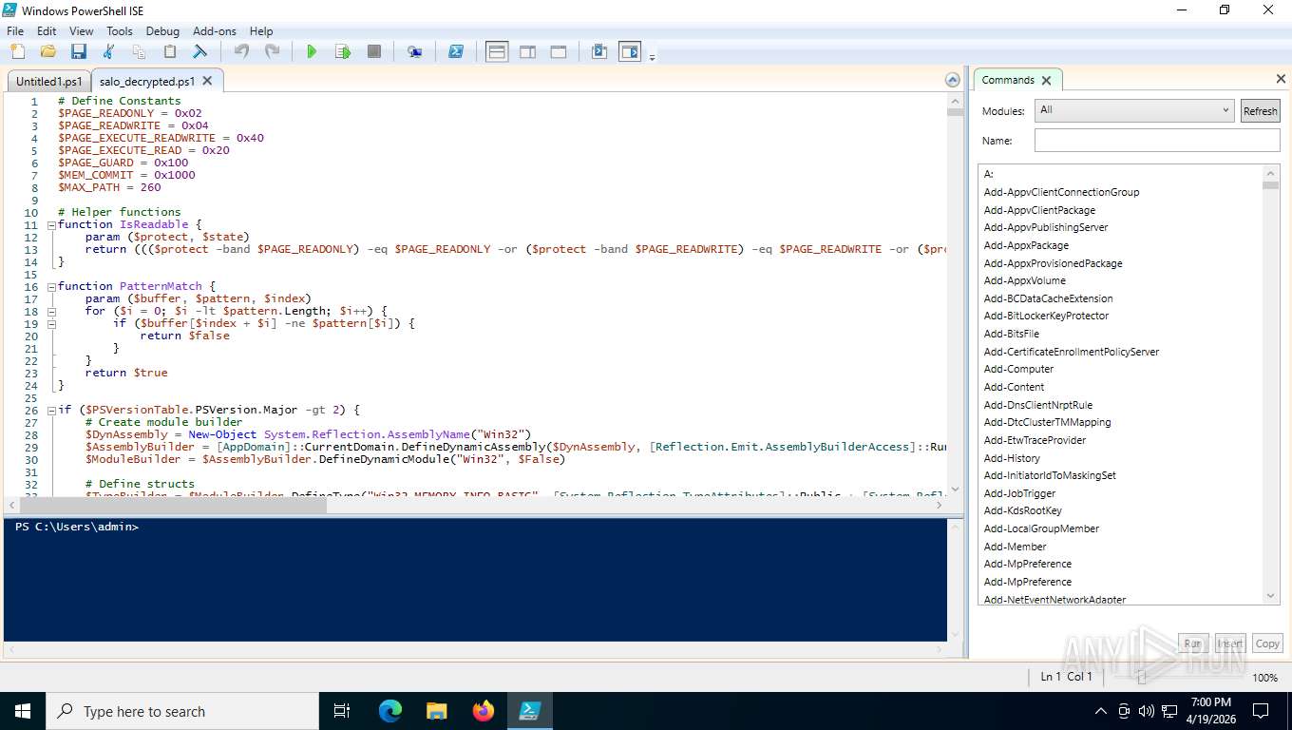Select Add-Content command

click(1014, 387)
